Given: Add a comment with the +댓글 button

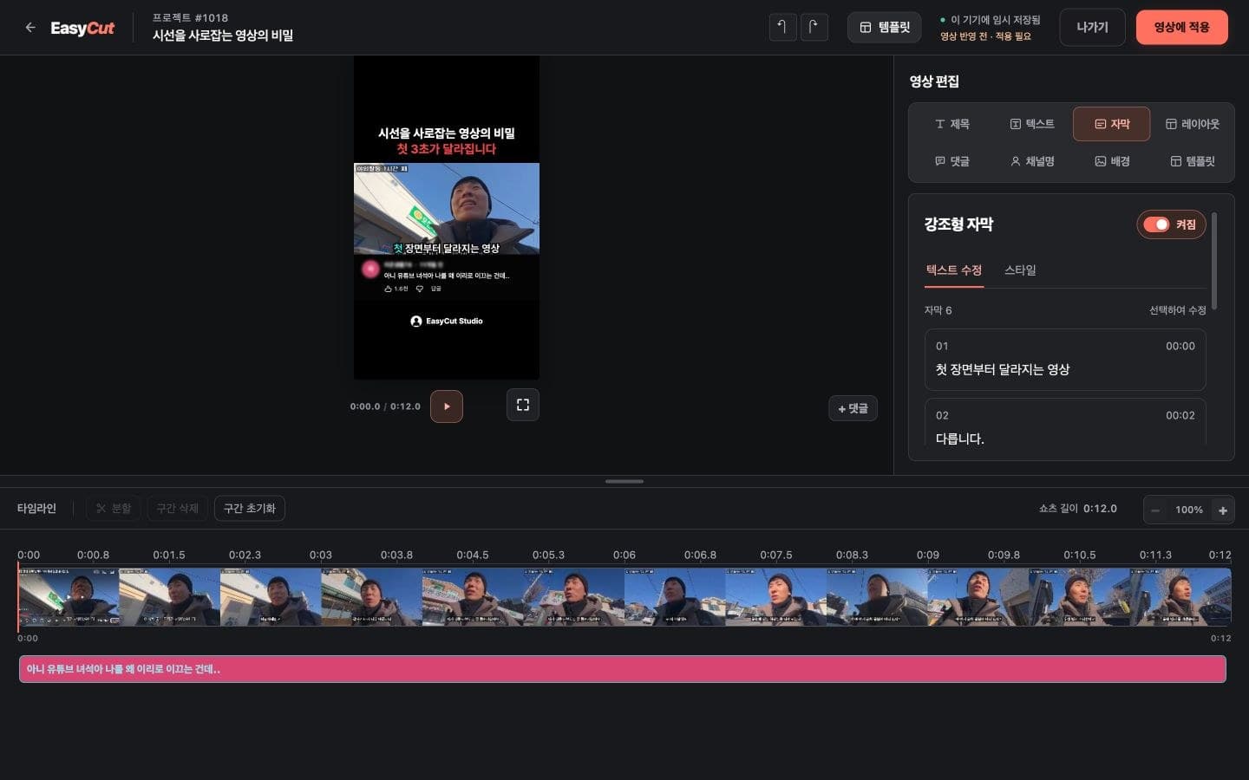Looking at the screenshot, I should click(x=853, y=408).
